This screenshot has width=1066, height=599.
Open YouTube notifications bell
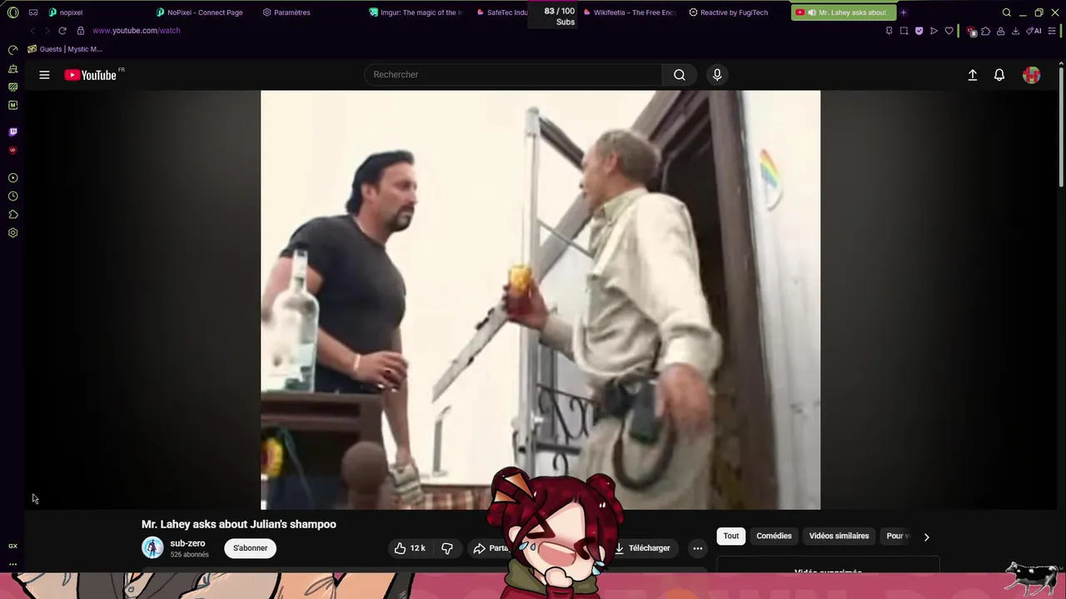click(999, 75)
